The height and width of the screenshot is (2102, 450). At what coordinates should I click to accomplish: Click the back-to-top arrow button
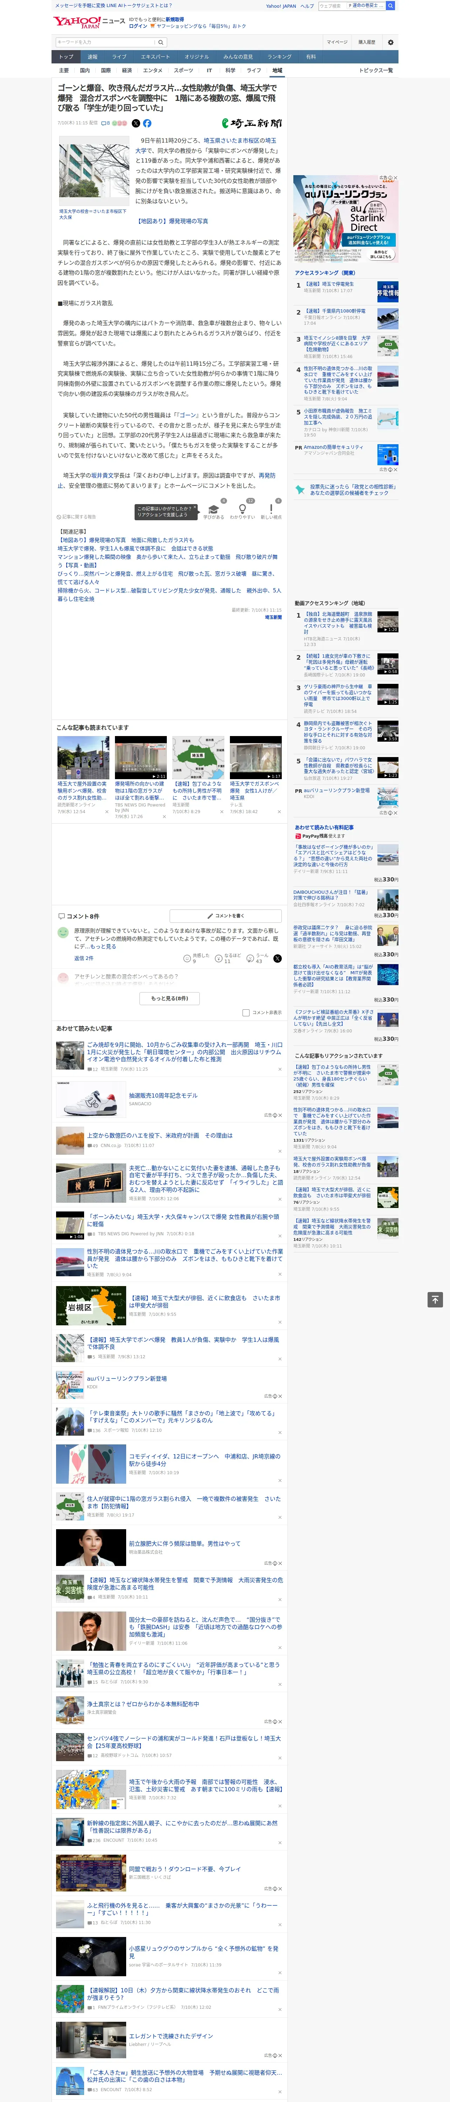tap(435, 1300)
